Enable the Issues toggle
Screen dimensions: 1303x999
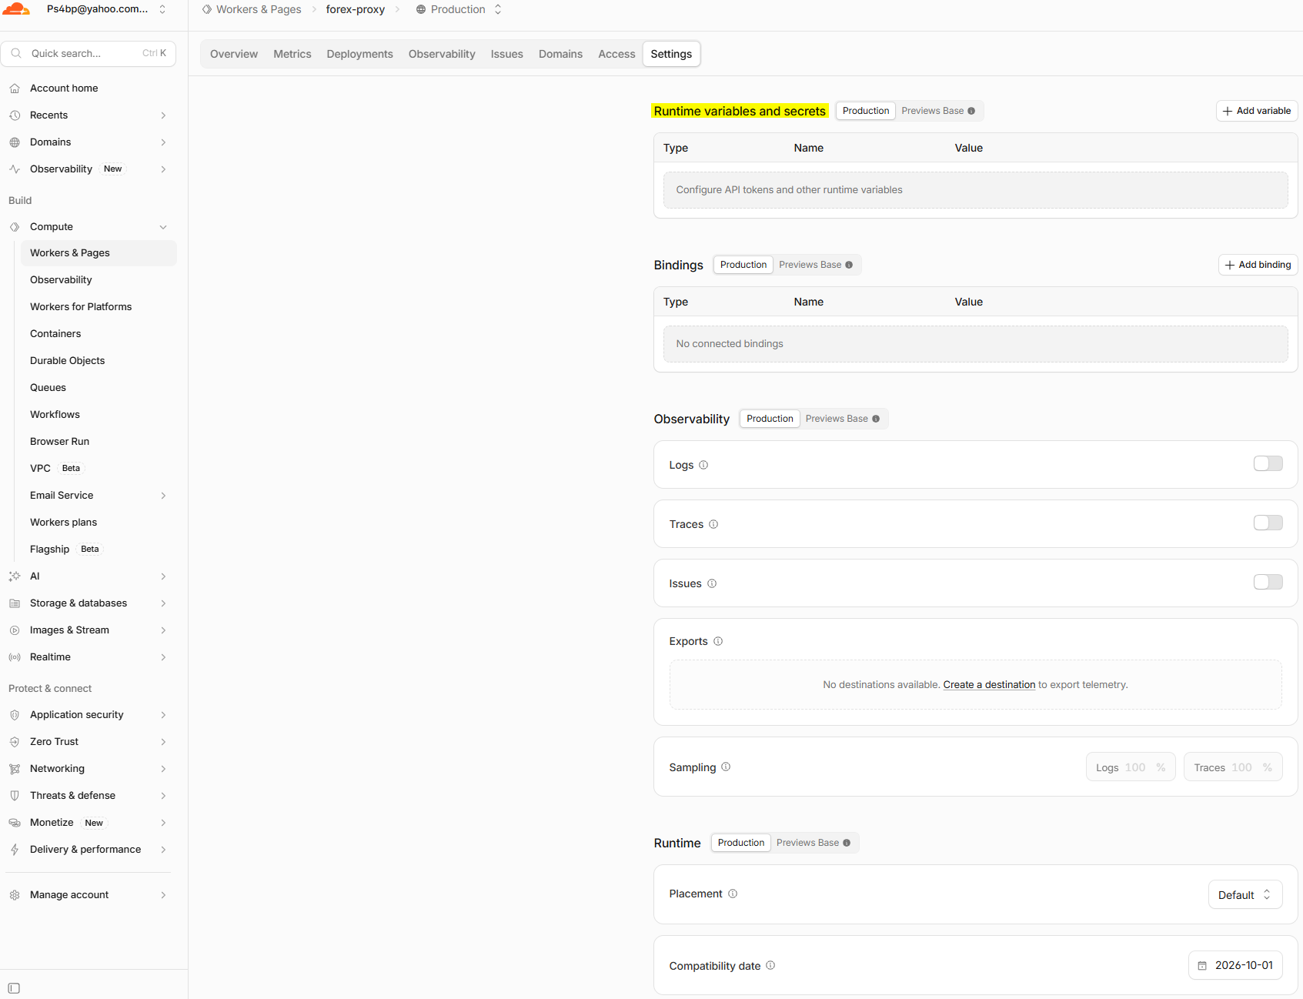[1268, 582]
